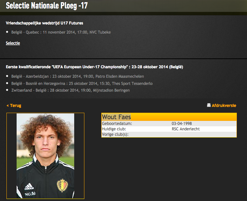Open the underlined Selectie link
This screenshot has width=247, height=201.
[x=13, y=43]
